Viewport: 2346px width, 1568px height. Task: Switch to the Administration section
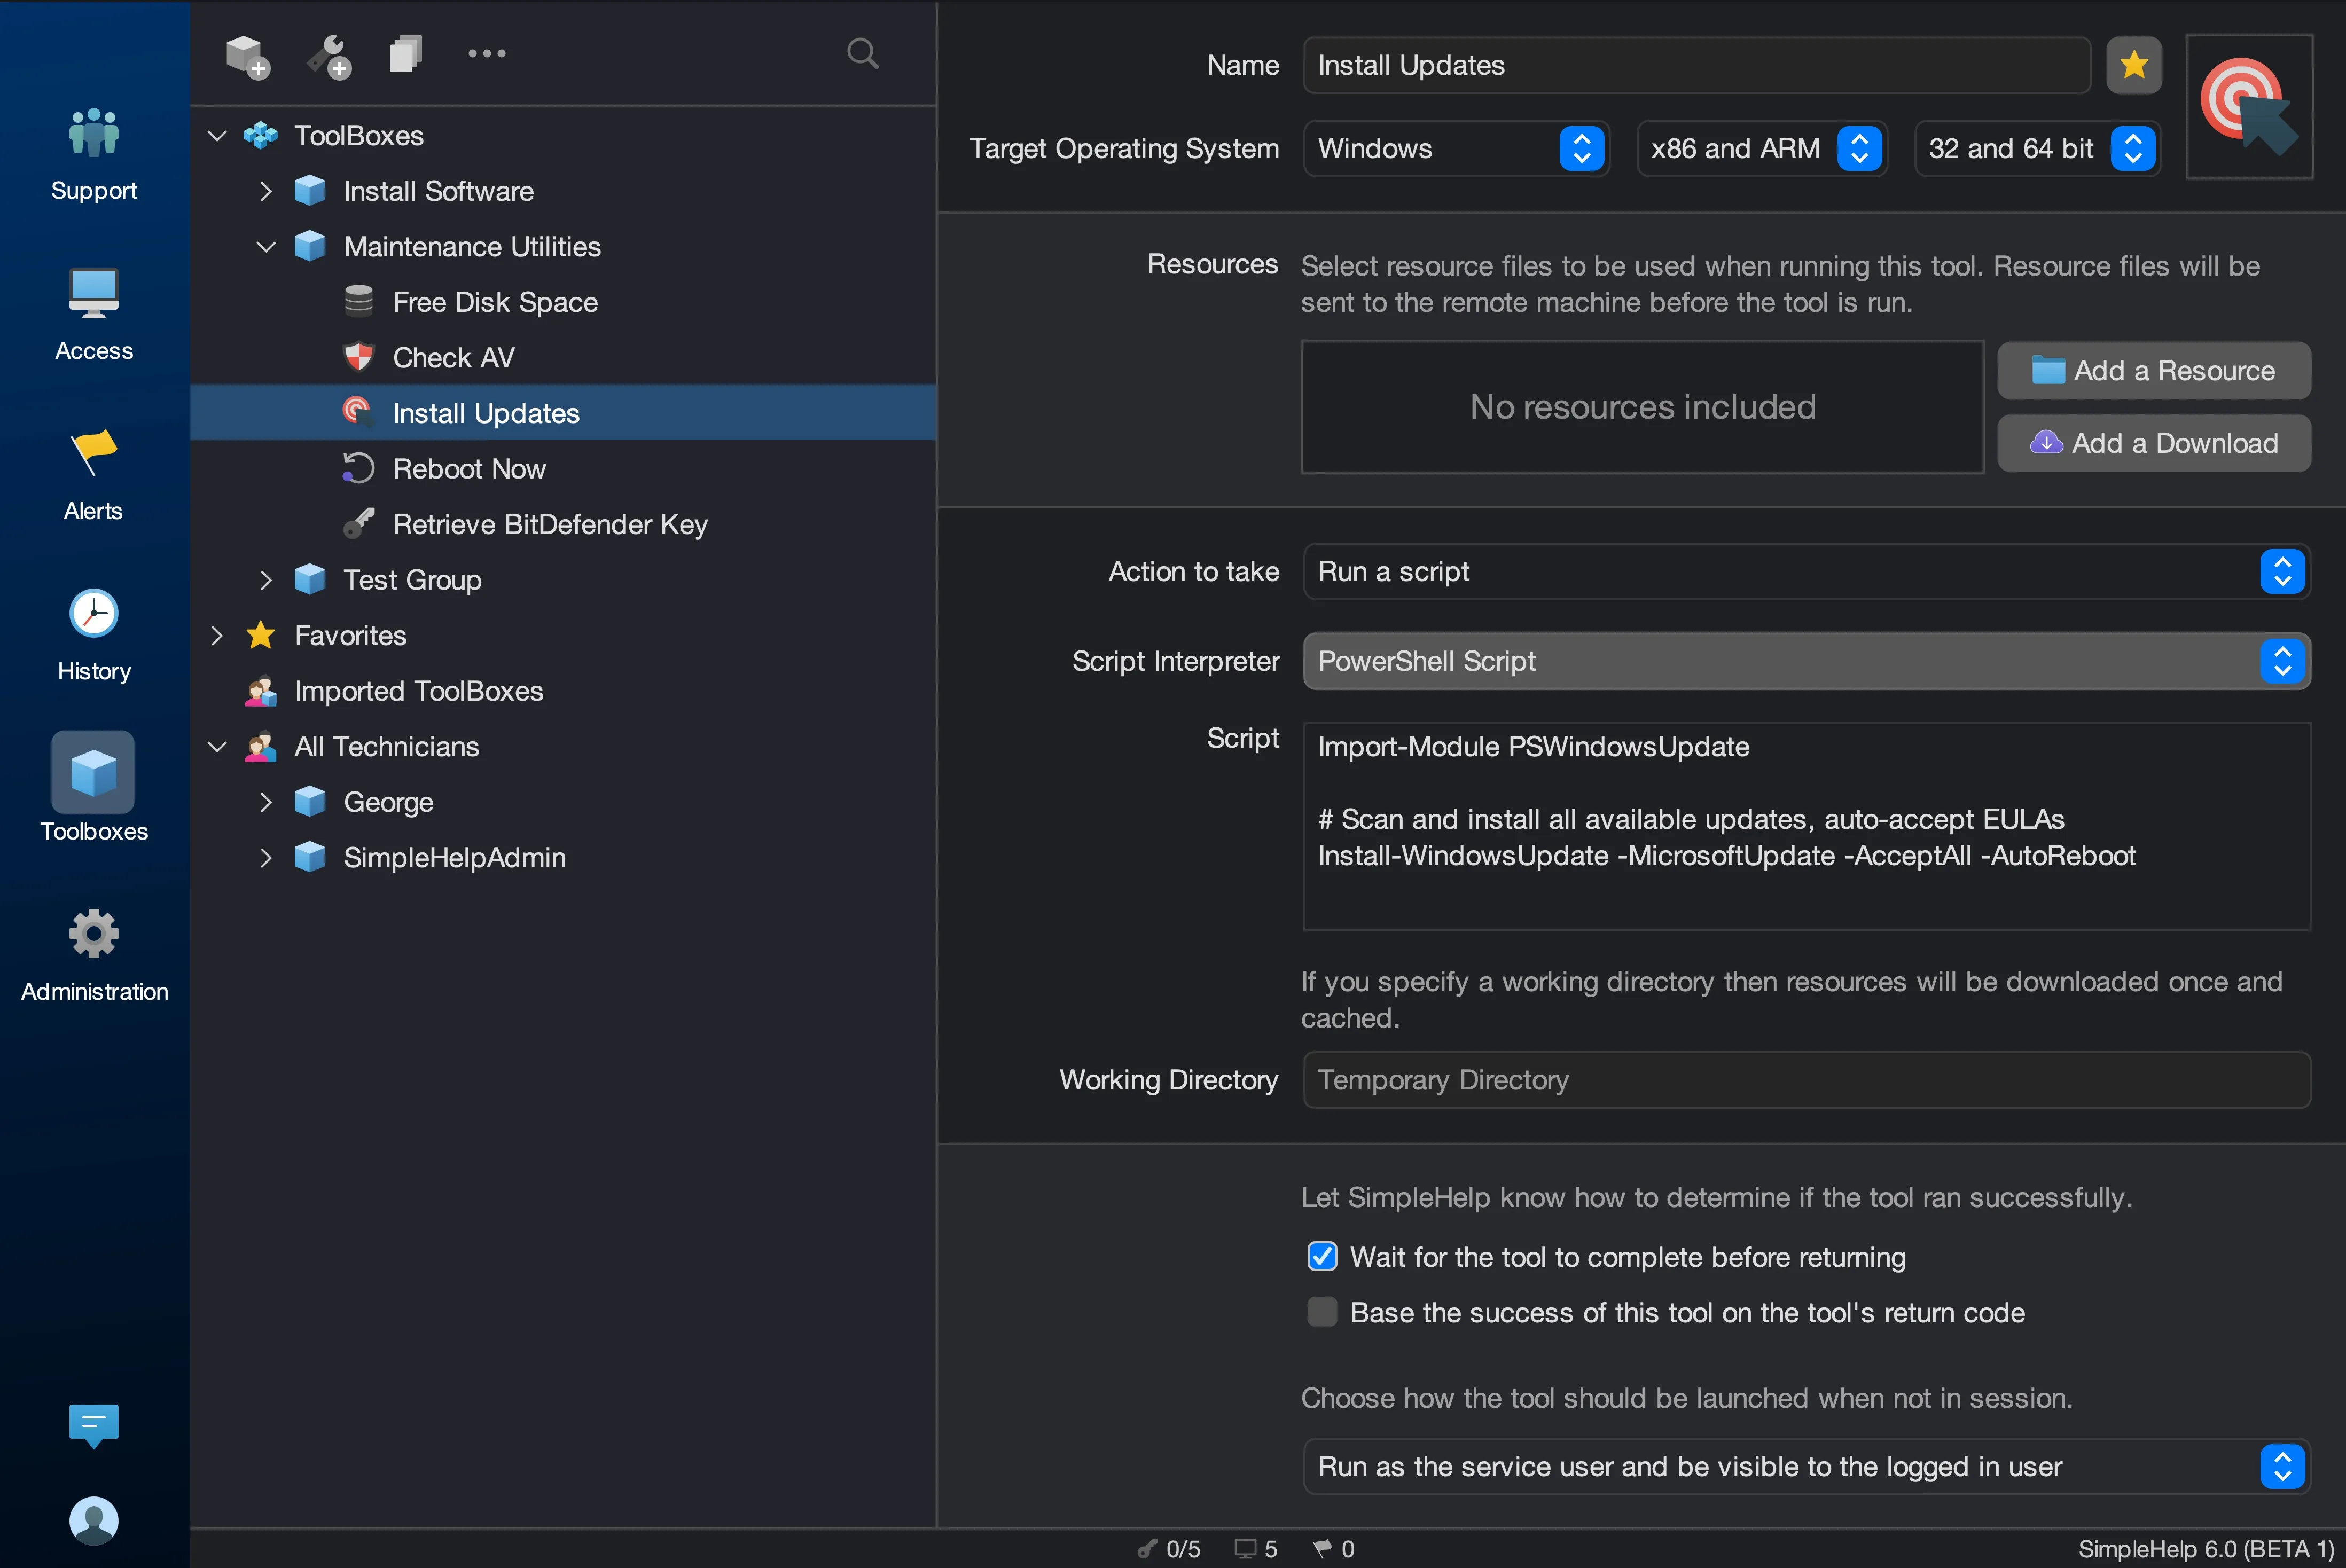[94, 954]
